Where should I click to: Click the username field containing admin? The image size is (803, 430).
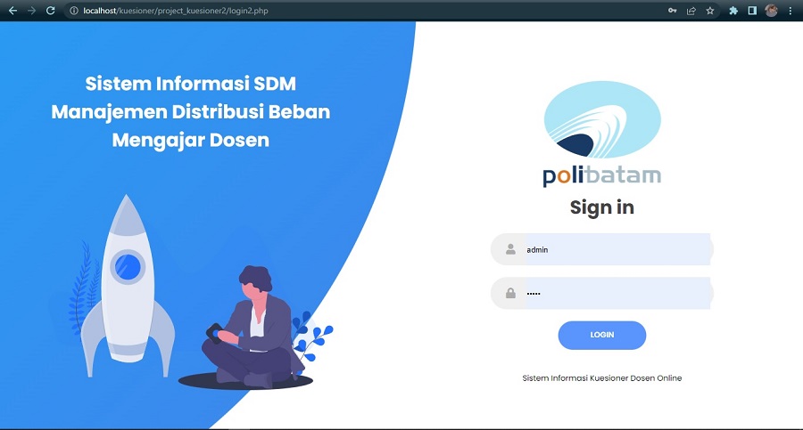click(617, 249)
